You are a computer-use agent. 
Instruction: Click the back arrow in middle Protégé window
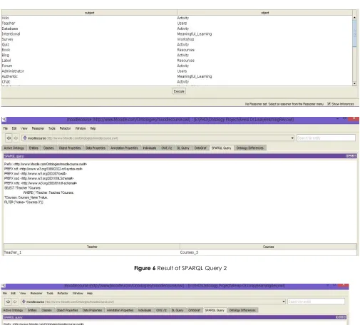[9, 138]
